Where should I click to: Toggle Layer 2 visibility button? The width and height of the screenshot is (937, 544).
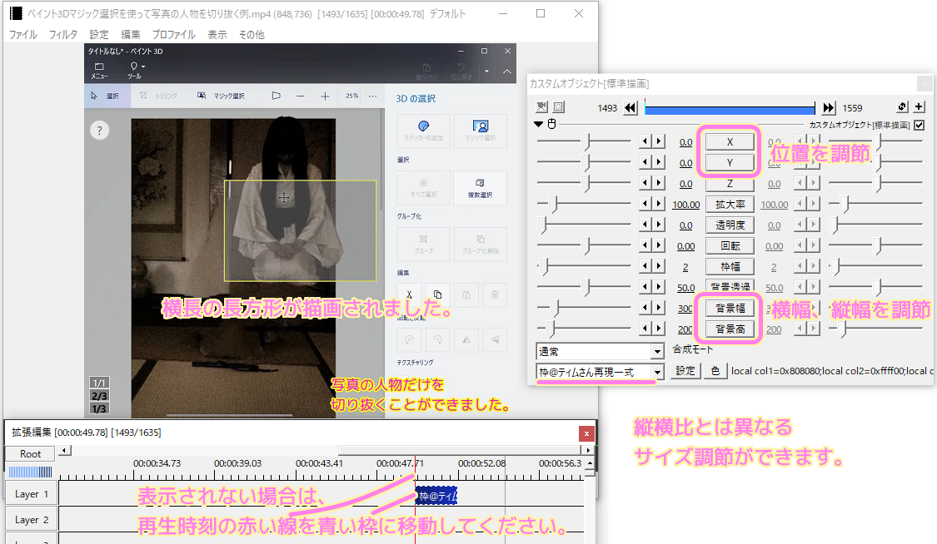pyautogui.click(x=31, y=520)
